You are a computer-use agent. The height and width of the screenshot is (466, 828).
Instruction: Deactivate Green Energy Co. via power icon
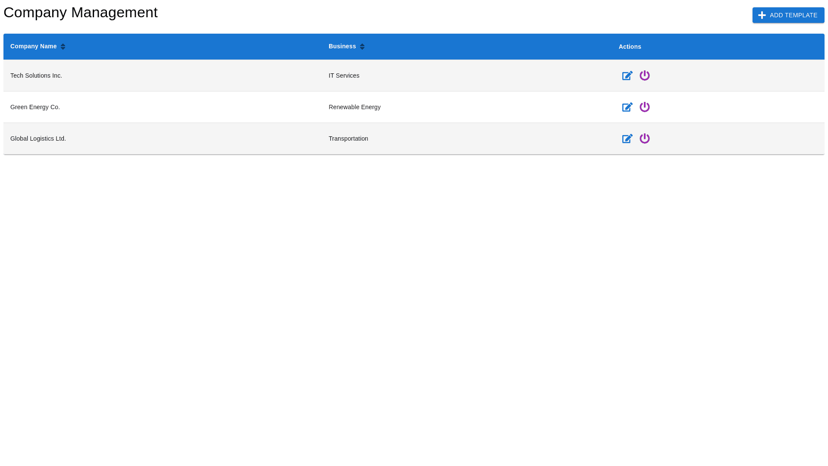pos(644,107)
